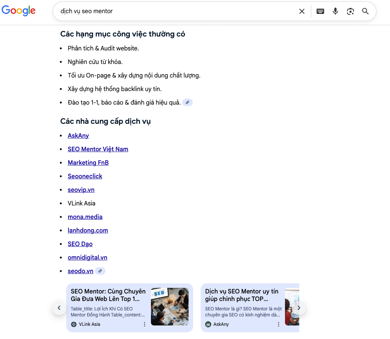
Task: Open the SEO Mentor Việt Nam link
Action: tap(98, 149)
